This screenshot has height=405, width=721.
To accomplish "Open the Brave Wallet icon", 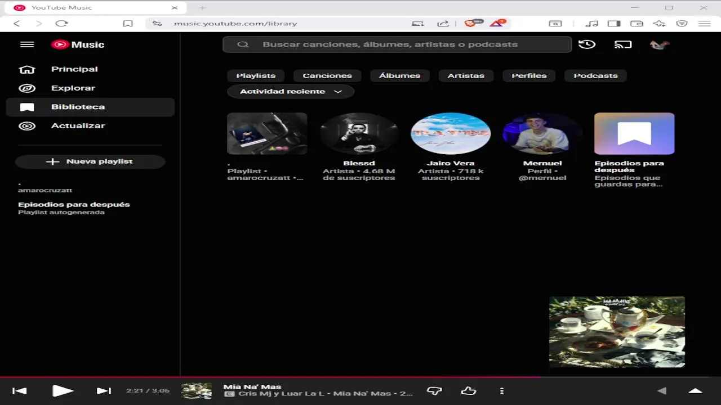I will pos(637,24).
